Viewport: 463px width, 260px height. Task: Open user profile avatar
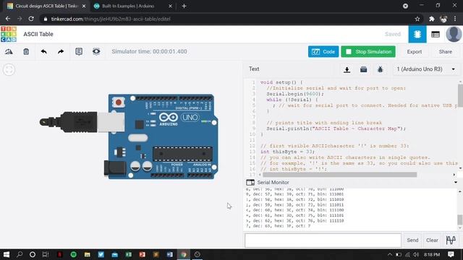pyautogui.click(x=454, y=34)
